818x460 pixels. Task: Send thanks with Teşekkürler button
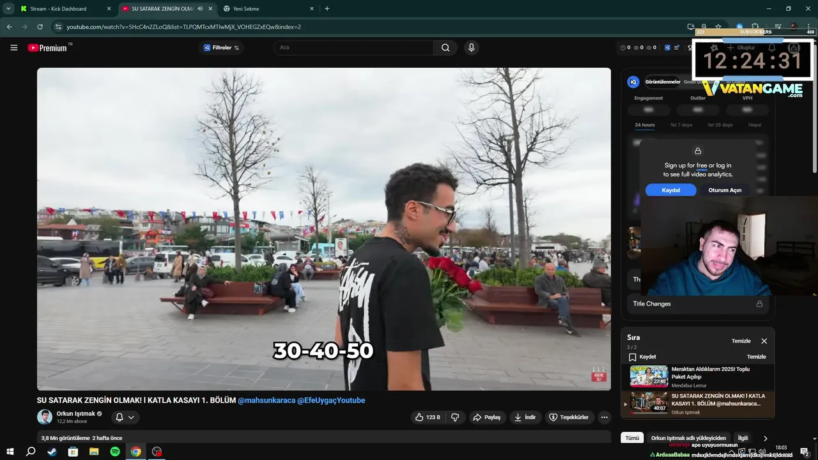(x=569, y=417)
